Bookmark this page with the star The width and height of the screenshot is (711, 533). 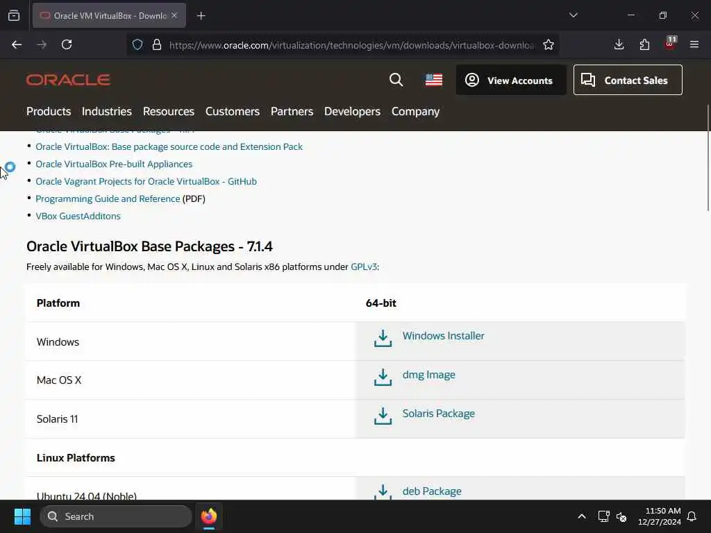pyautogui.click(x=549, y=44)
